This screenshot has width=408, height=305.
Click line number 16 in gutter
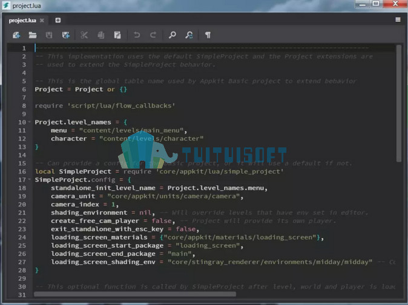[x=22, y=172]
